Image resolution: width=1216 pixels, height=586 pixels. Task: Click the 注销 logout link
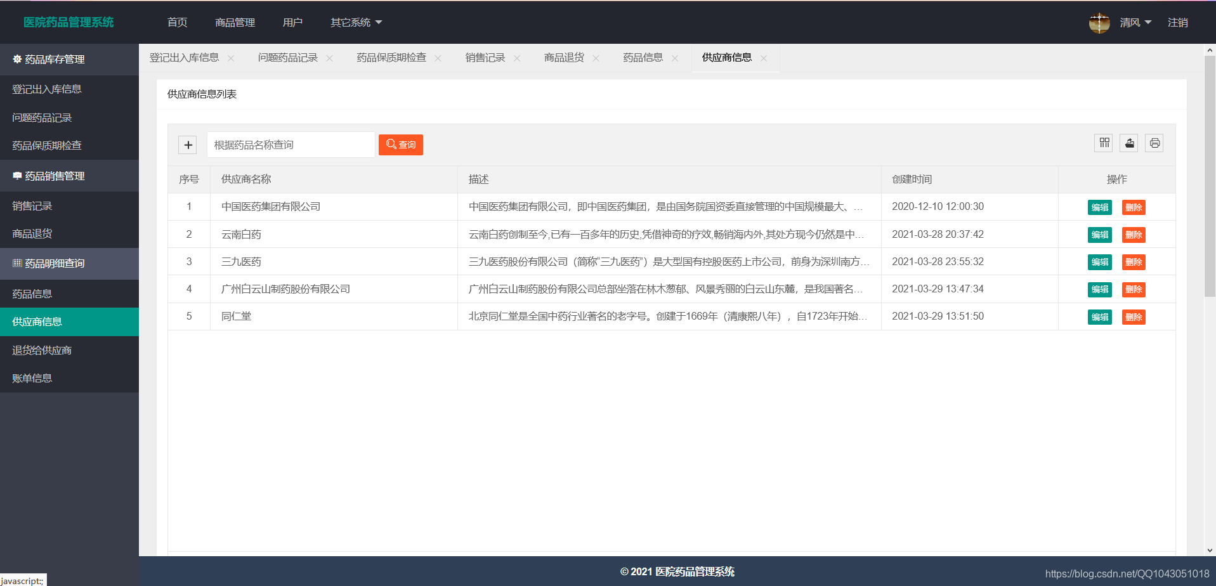1177,22
